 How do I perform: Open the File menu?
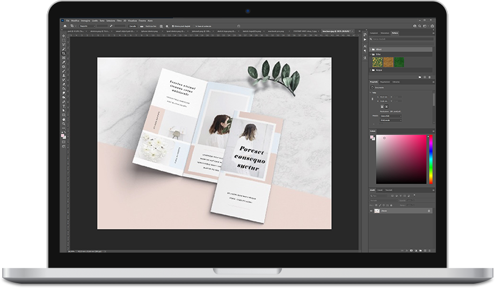(68, 20)
